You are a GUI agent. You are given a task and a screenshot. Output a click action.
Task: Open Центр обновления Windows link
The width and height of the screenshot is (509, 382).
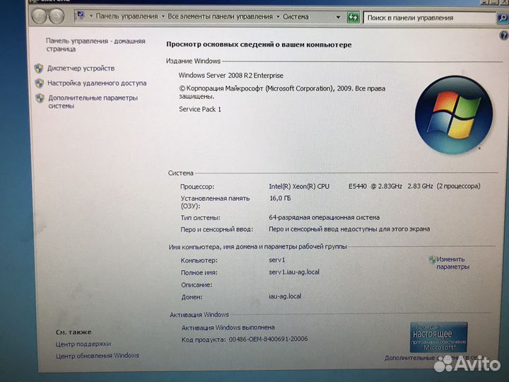pyautogui.click(x=98, y=356)
